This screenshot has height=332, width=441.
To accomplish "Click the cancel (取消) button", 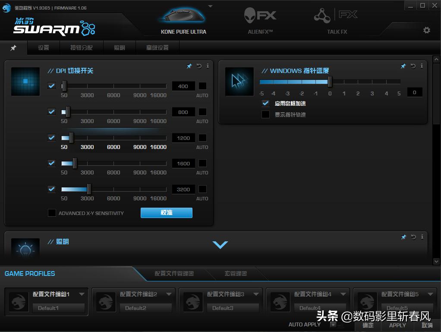I will (427, 325).
